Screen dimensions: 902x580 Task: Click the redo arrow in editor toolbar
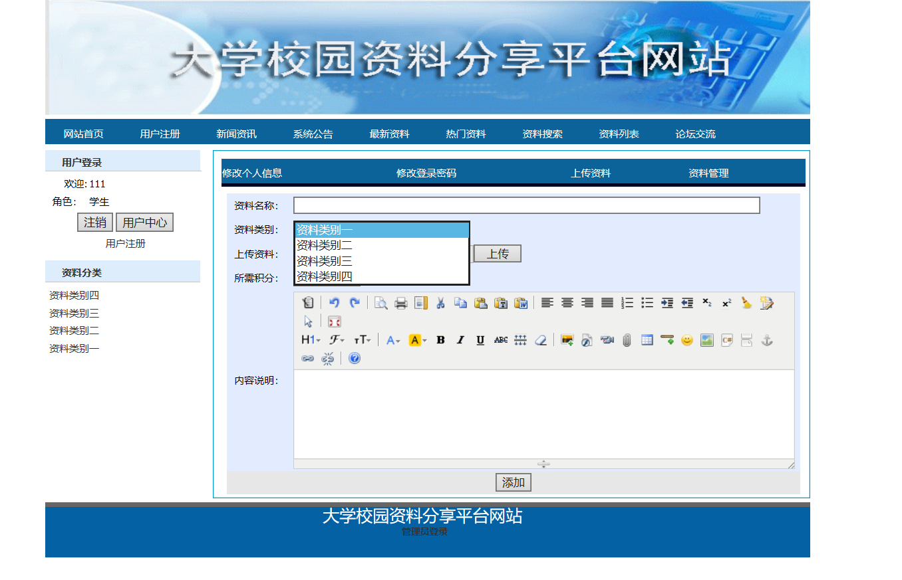pyautogui.click(x=355, y=303)
